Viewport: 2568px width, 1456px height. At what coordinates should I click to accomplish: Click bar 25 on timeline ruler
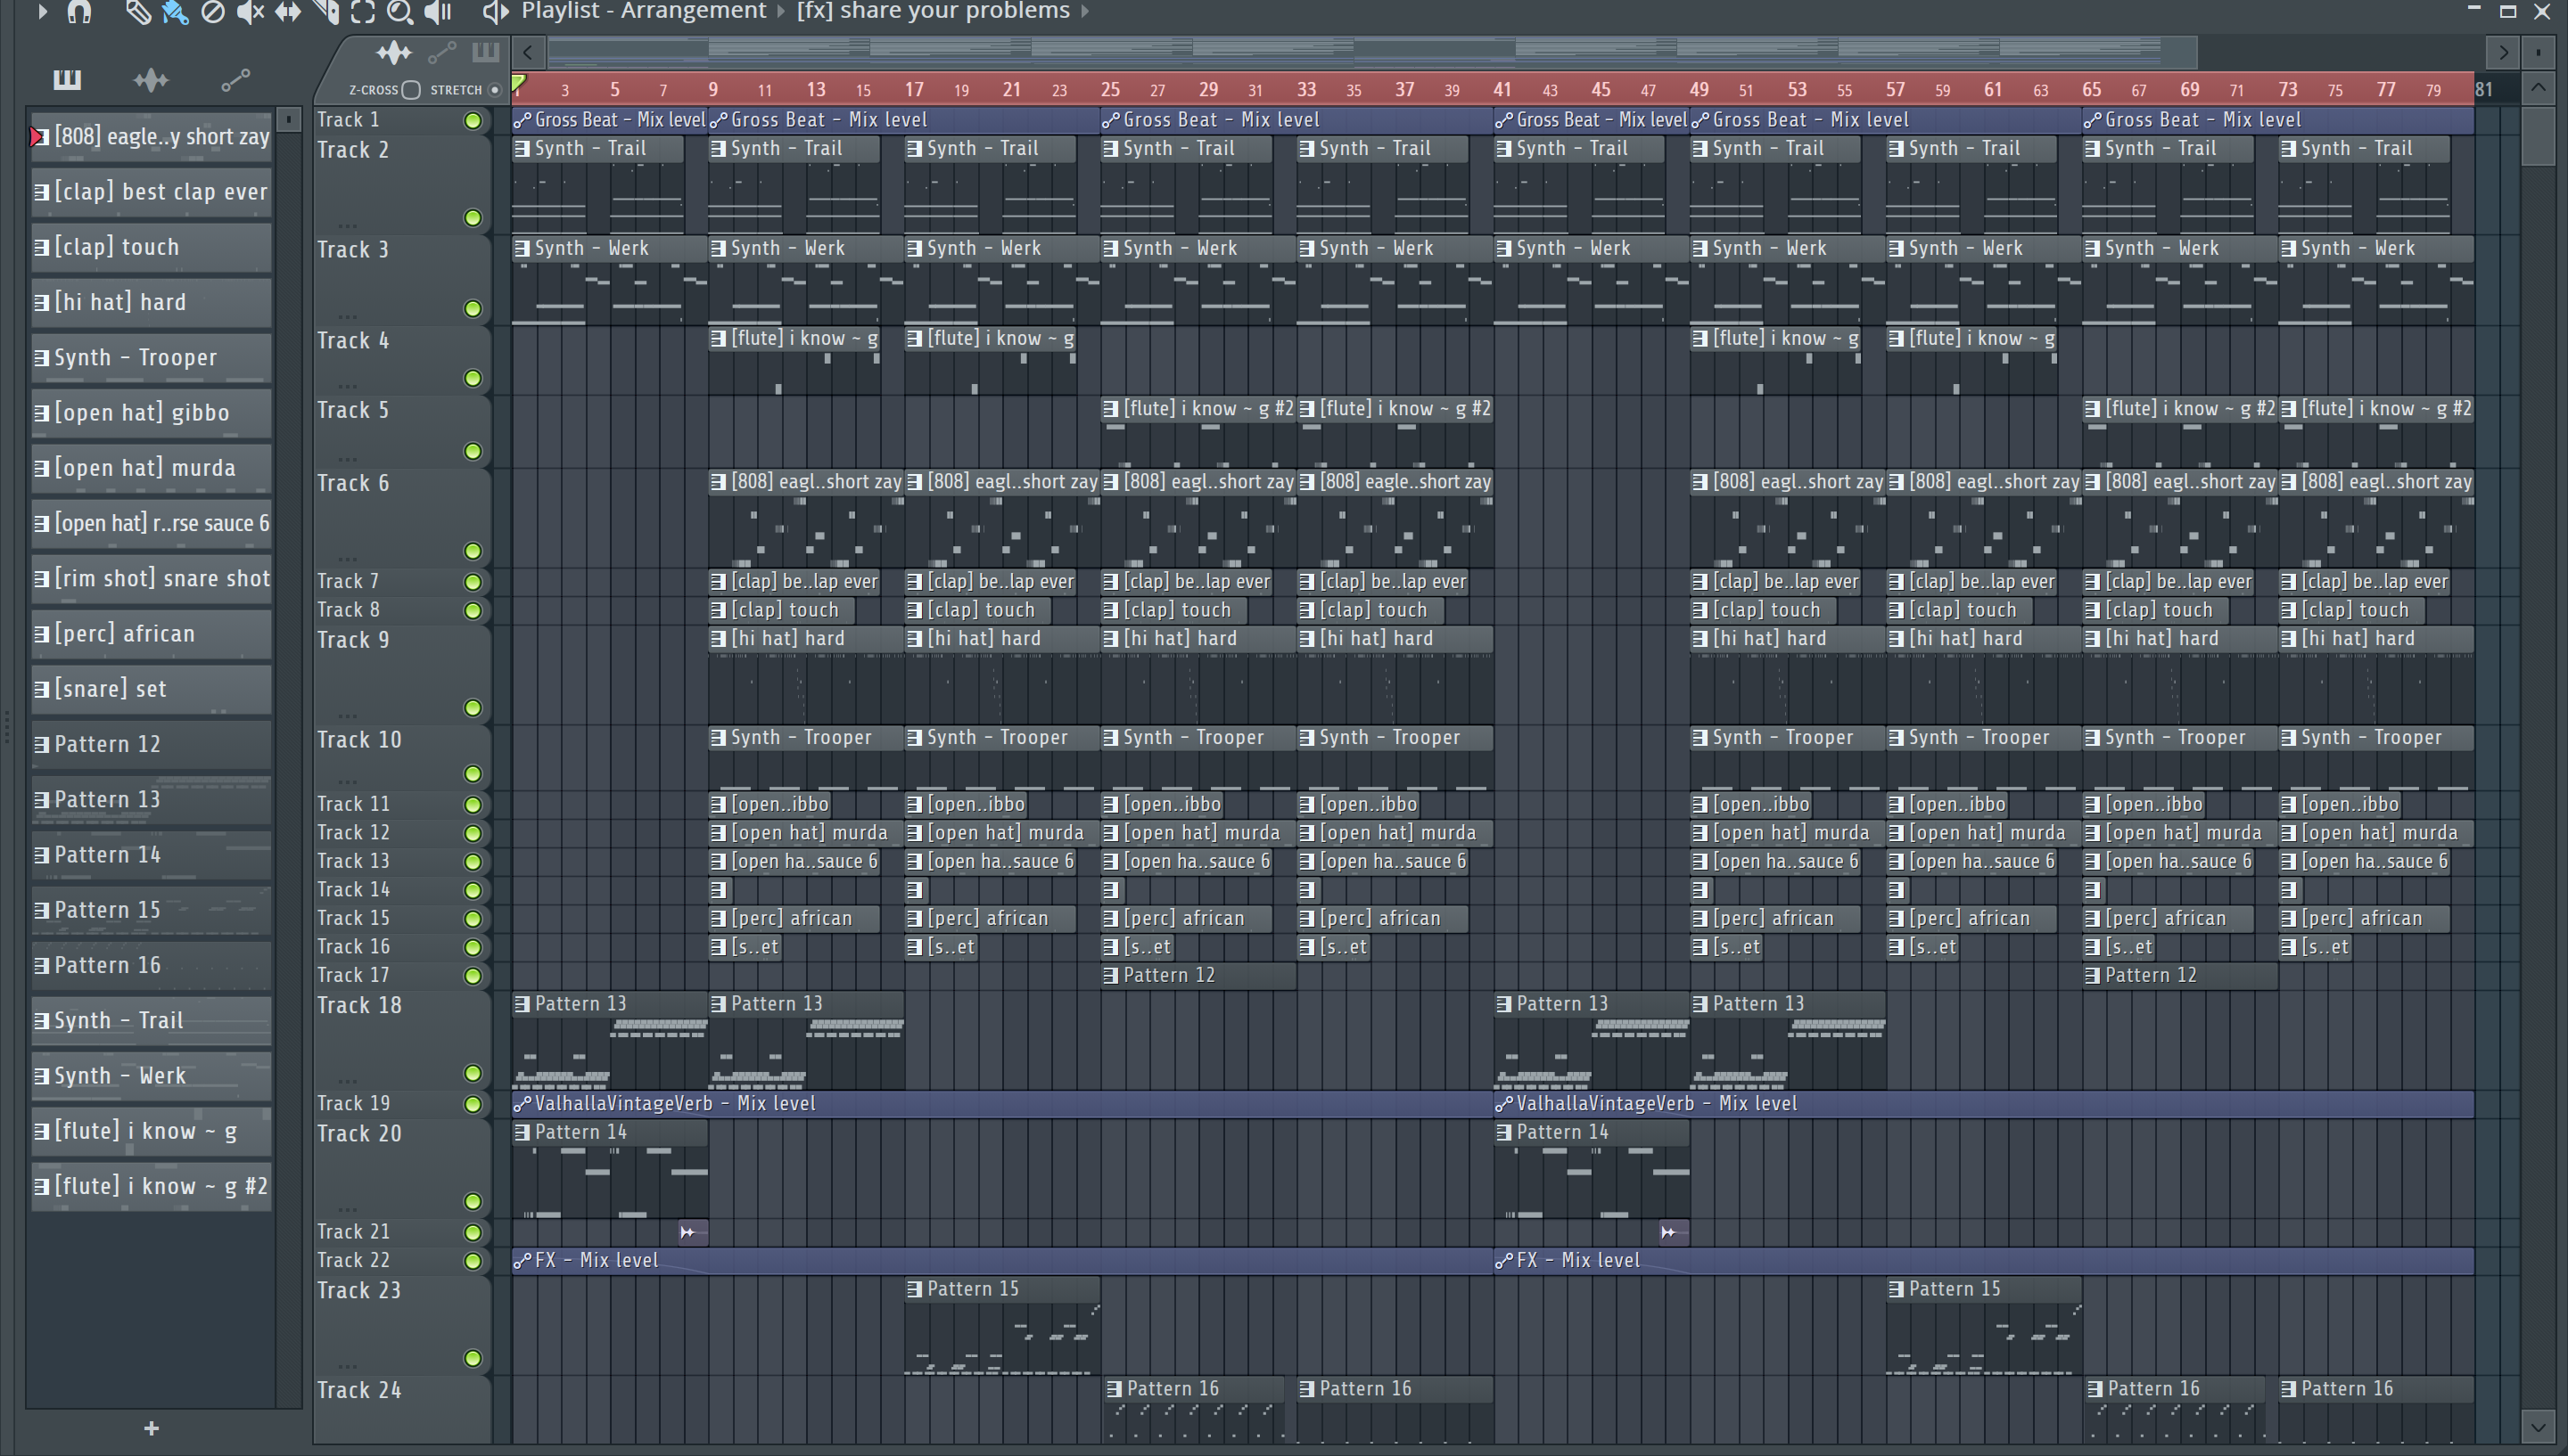[1109, 90]
